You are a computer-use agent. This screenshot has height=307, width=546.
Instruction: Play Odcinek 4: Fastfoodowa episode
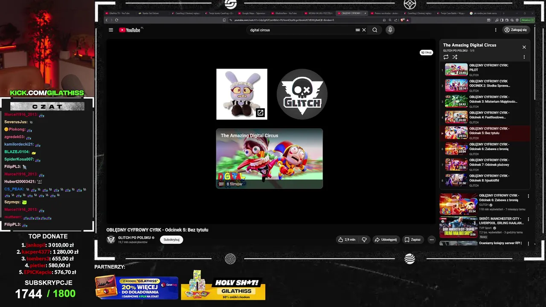tap(485, 117)
